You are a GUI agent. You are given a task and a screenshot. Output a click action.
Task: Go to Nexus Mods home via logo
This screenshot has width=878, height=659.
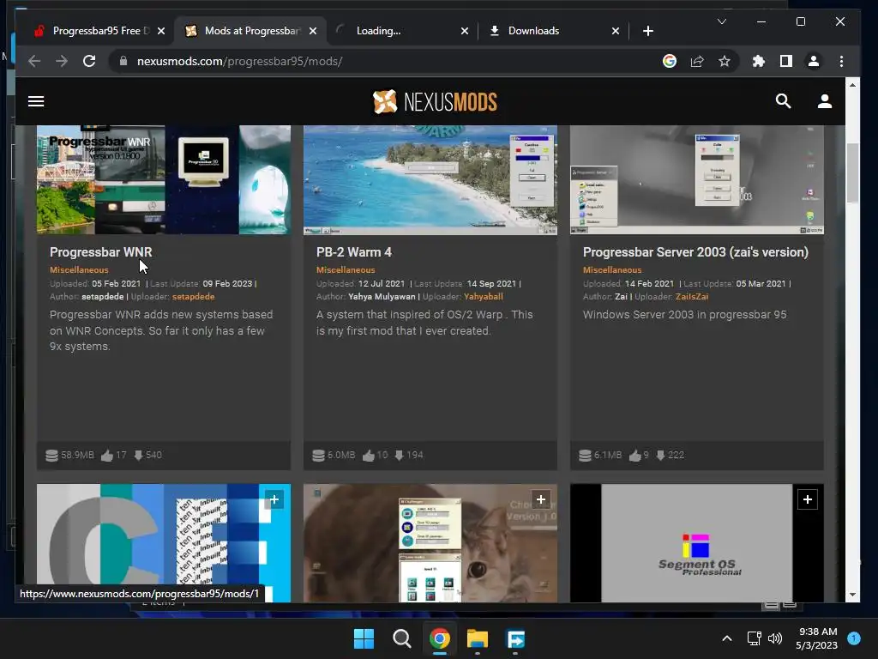435,101
